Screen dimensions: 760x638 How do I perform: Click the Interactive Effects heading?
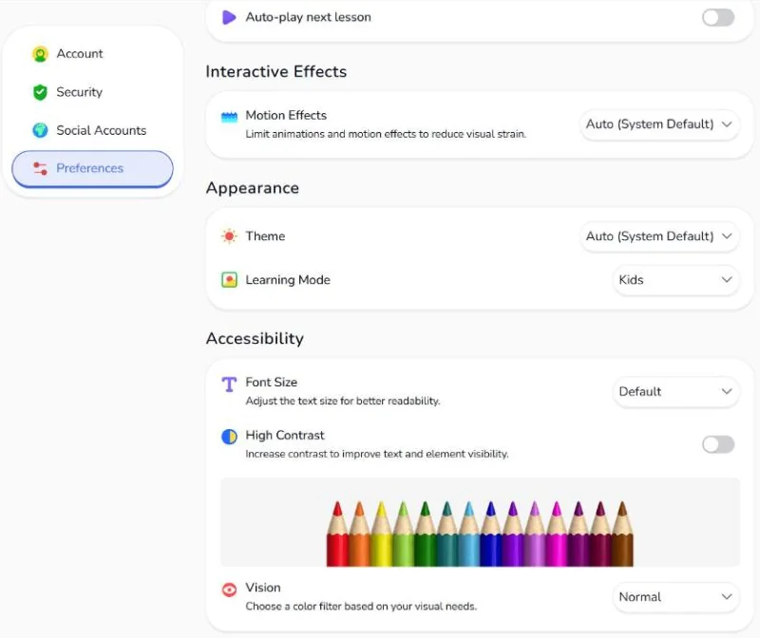(275, 72)
